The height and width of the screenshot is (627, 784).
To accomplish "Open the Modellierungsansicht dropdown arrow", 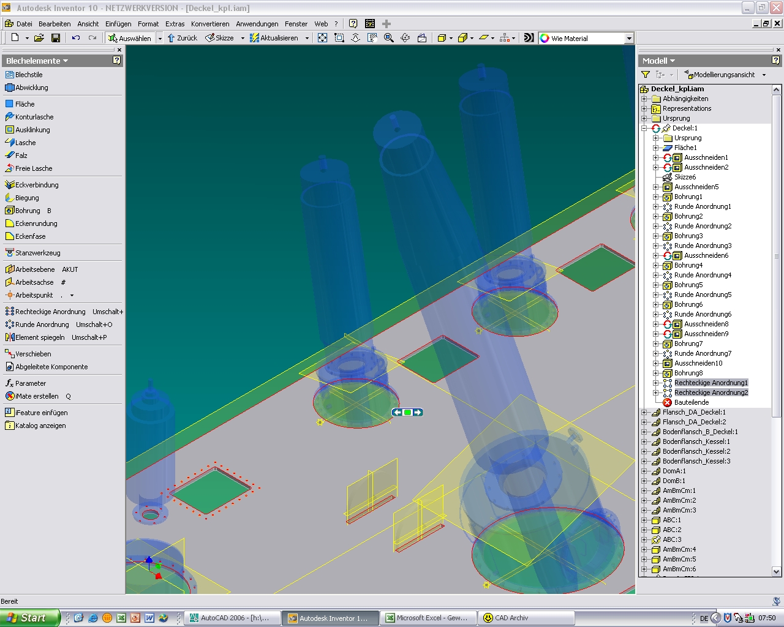I will click(x=764, y=75).
